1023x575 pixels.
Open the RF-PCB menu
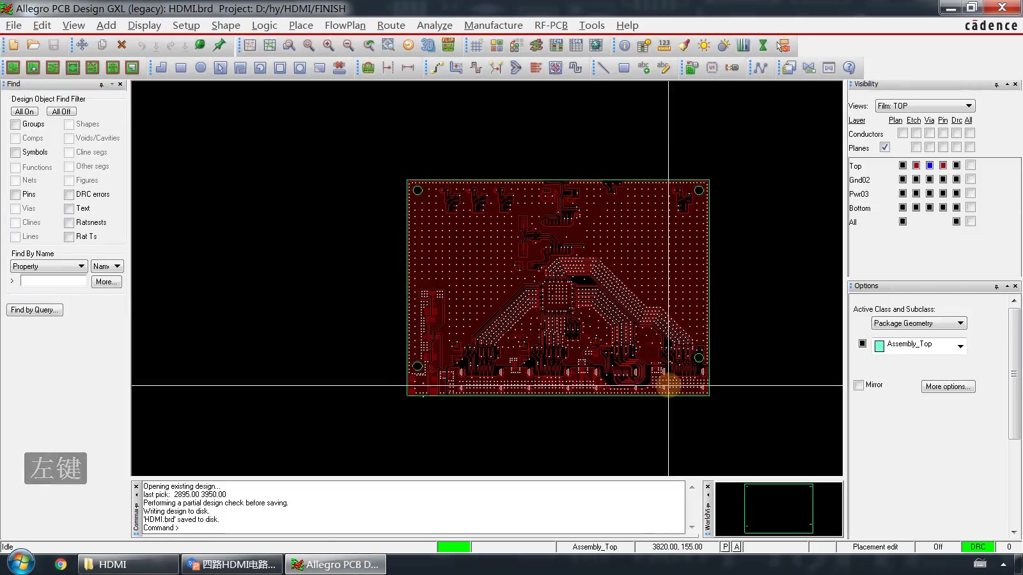click(551, 25)
